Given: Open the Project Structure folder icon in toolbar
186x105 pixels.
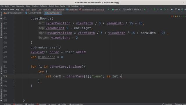Looking at the screenshot, I should point(172,9).
